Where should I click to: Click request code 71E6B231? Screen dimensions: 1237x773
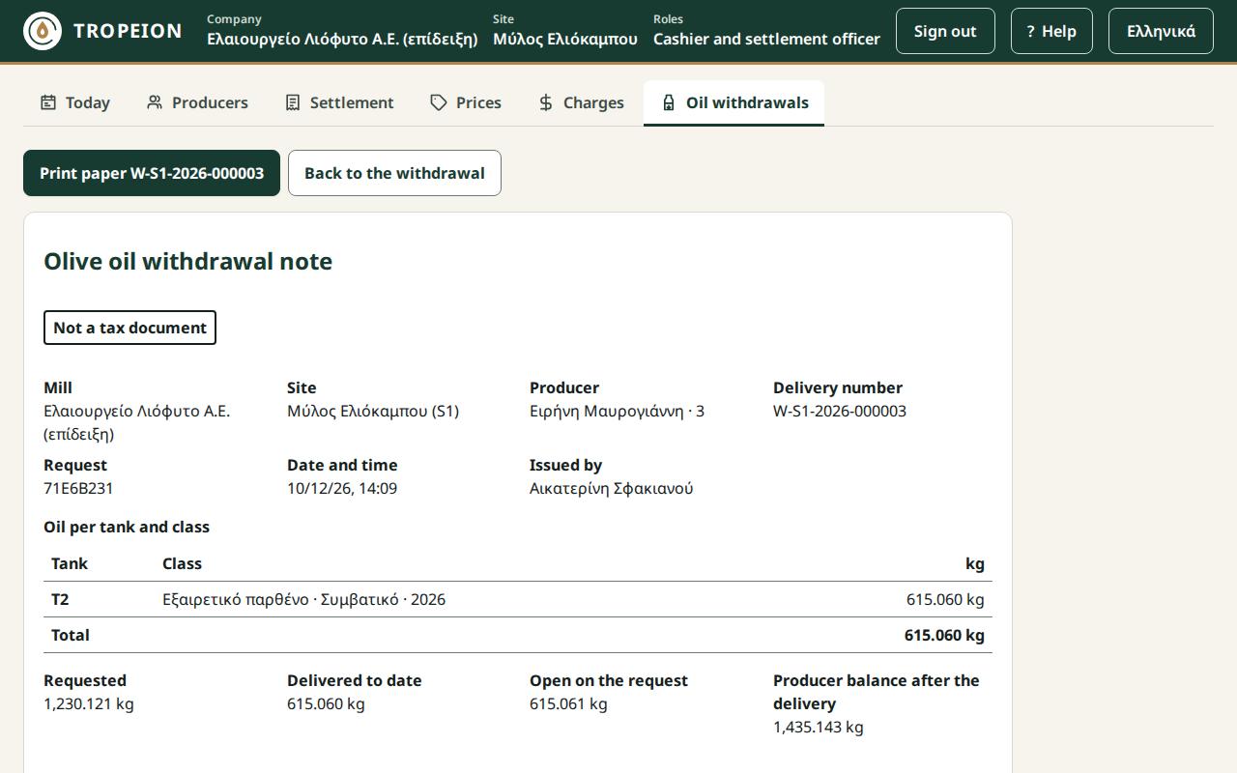(x=78, y=488)
